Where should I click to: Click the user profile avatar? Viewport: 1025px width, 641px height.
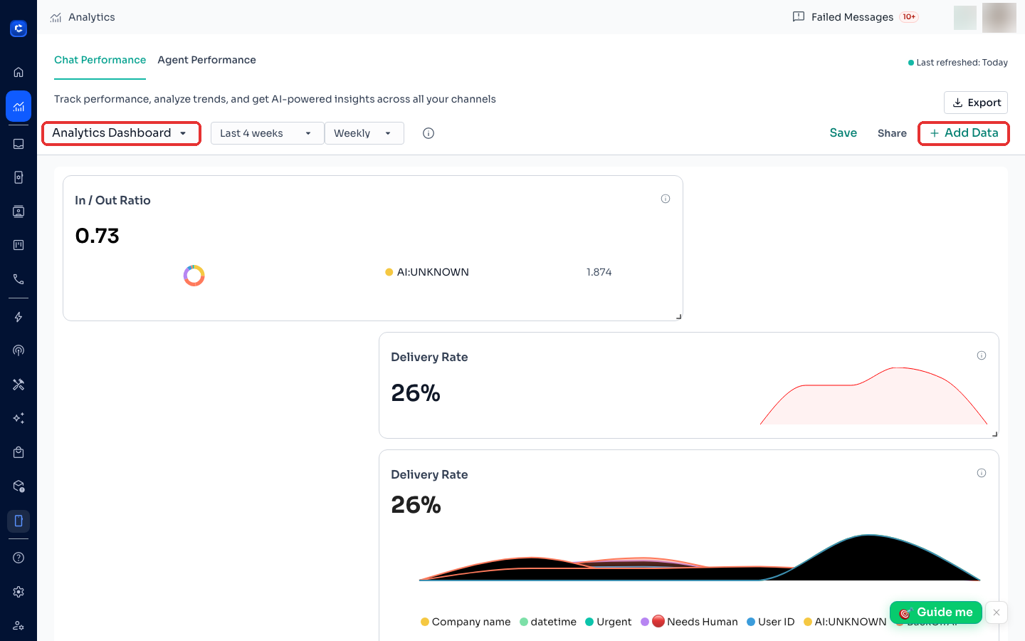[x=999, y=17]
